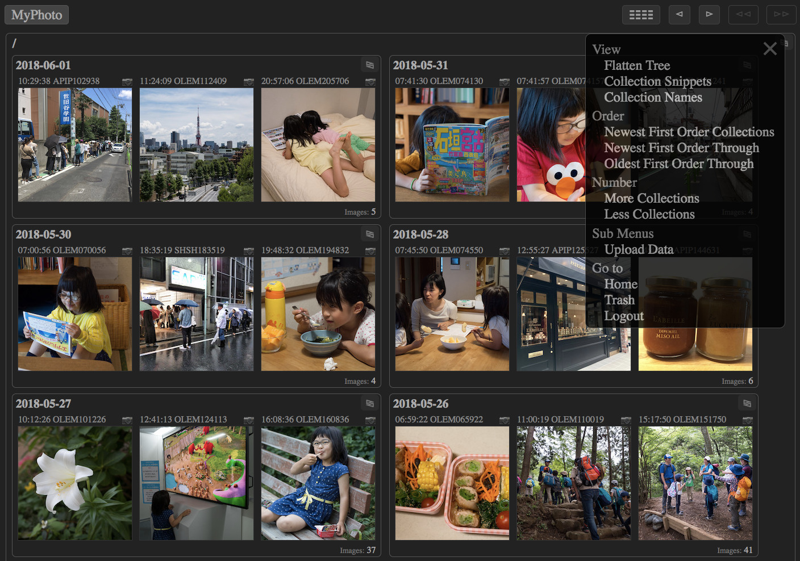800x561 pixels.
Task: Click the 2018-05-26 collection folder icon
Action: (x=747, y=404)
